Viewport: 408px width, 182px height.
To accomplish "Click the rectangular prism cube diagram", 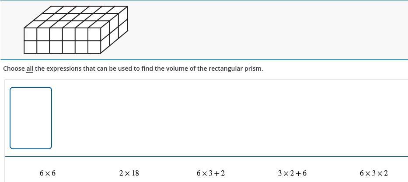I will click(76, 30).
